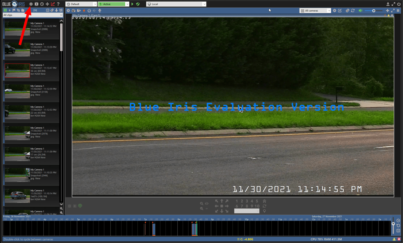Toggle the camera-toolbar full screen expand icon
This screenshot has width=403, height=243.
pyautogui.click(x=393, y=10)
